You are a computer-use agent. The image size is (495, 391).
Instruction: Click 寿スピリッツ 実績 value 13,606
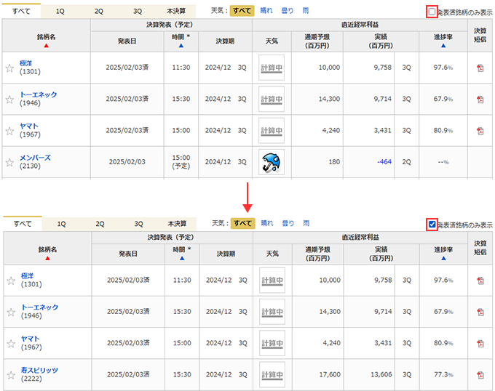381,374
